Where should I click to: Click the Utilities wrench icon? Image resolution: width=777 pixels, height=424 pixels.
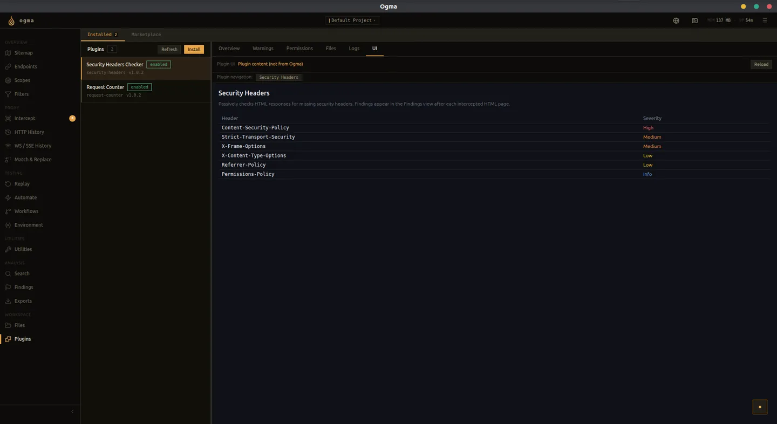click(x=8, y=249)
